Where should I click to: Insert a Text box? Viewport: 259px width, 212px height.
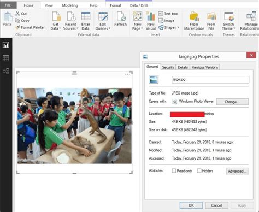point(168,14)
